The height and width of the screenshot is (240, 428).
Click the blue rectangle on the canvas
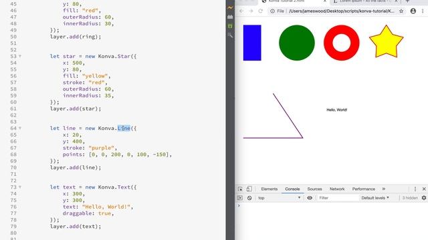click(x=252, y=43)
